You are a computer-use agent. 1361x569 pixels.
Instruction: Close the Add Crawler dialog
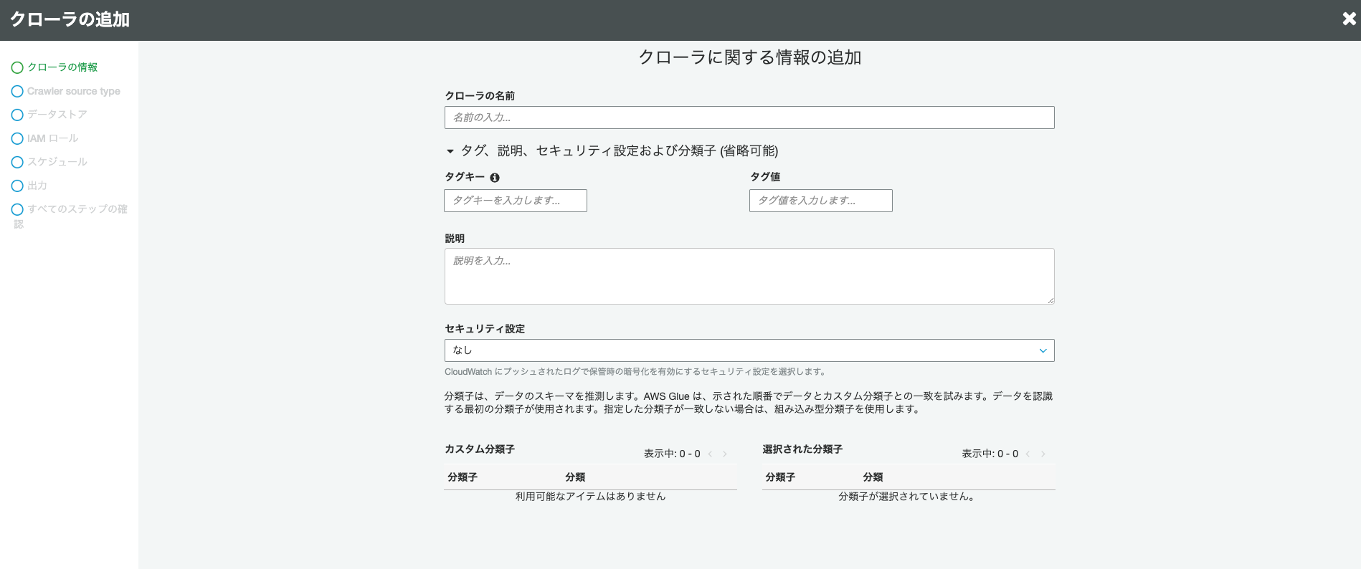(1349, 19)
